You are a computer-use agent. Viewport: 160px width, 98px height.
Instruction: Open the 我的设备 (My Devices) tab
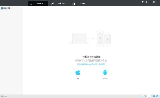pyautogui.click(x=38, y=3)
